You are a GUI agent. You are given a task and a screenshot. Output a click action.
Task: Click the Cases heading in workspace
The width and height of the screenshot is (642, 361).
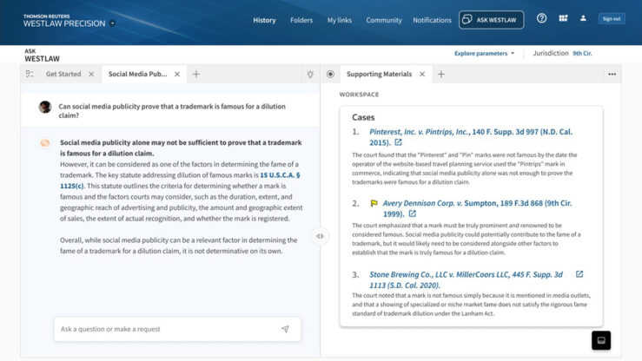[x=363, y=117]
